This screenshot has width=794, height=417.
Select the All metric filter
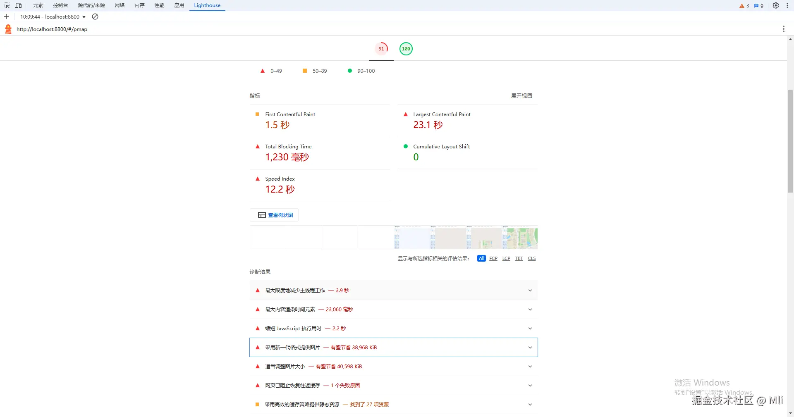coord(481,258)
